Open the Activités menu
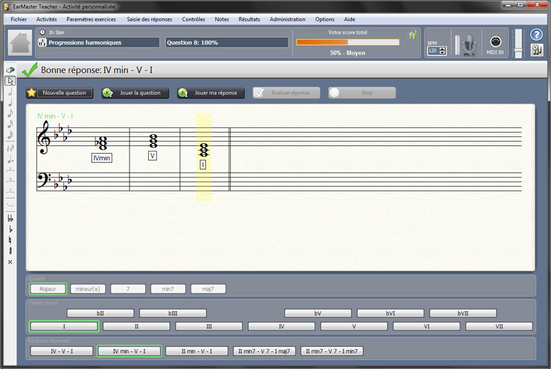 tap(46, 19)
